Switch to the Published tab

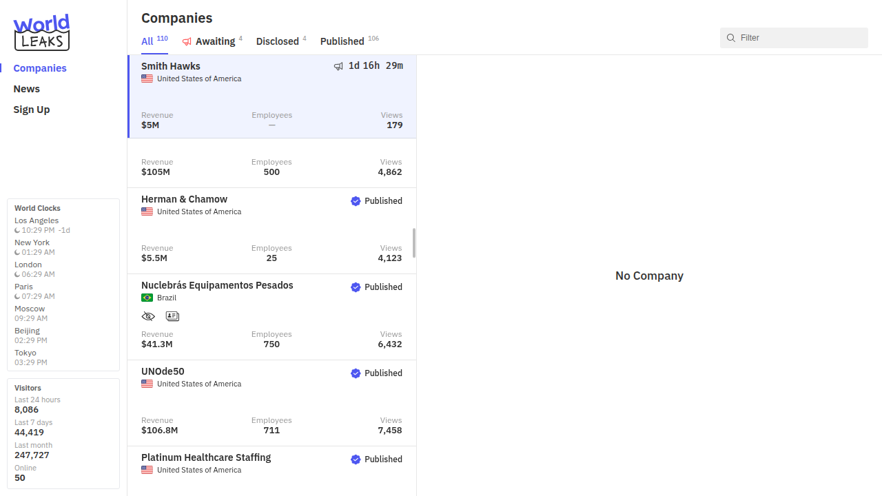coord(342,41)
